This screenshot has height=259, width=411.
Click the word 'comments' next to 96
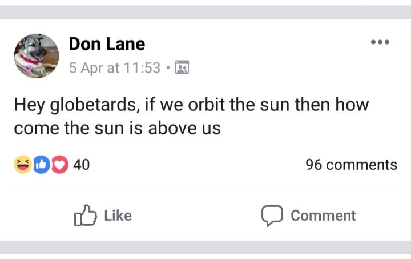point(362,165)
